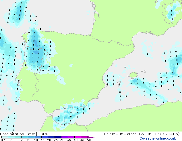
Task: Click the '(00+06)' forecast offset text
Action: 171,134
